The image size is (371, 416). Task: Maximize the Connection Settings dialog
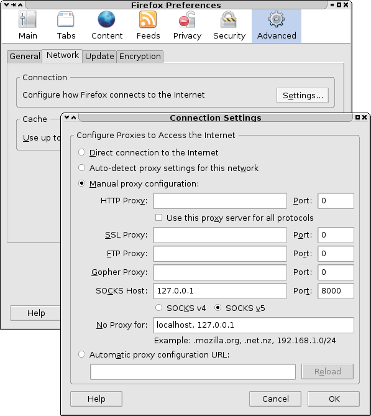pos(357,118)
